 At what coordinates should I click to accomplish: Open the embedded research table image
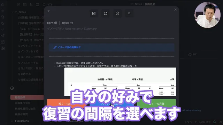[120, 82]
